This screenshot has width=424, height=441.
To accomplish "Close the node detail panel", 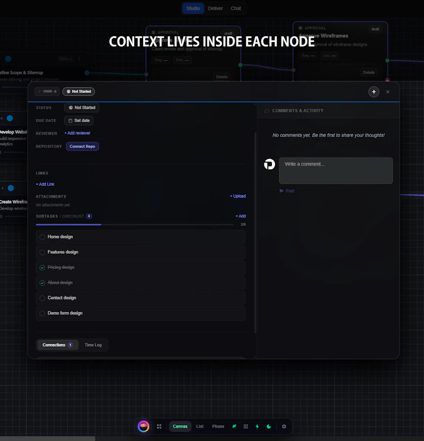I will (x=388, y=92).
